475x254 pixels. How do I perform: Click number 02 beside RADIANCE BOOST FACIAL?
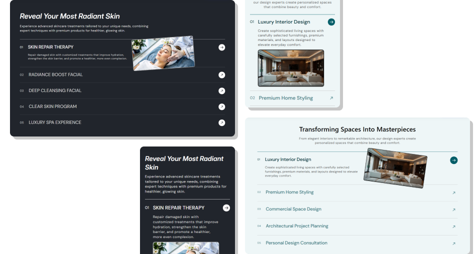click(x=22, y=75)
